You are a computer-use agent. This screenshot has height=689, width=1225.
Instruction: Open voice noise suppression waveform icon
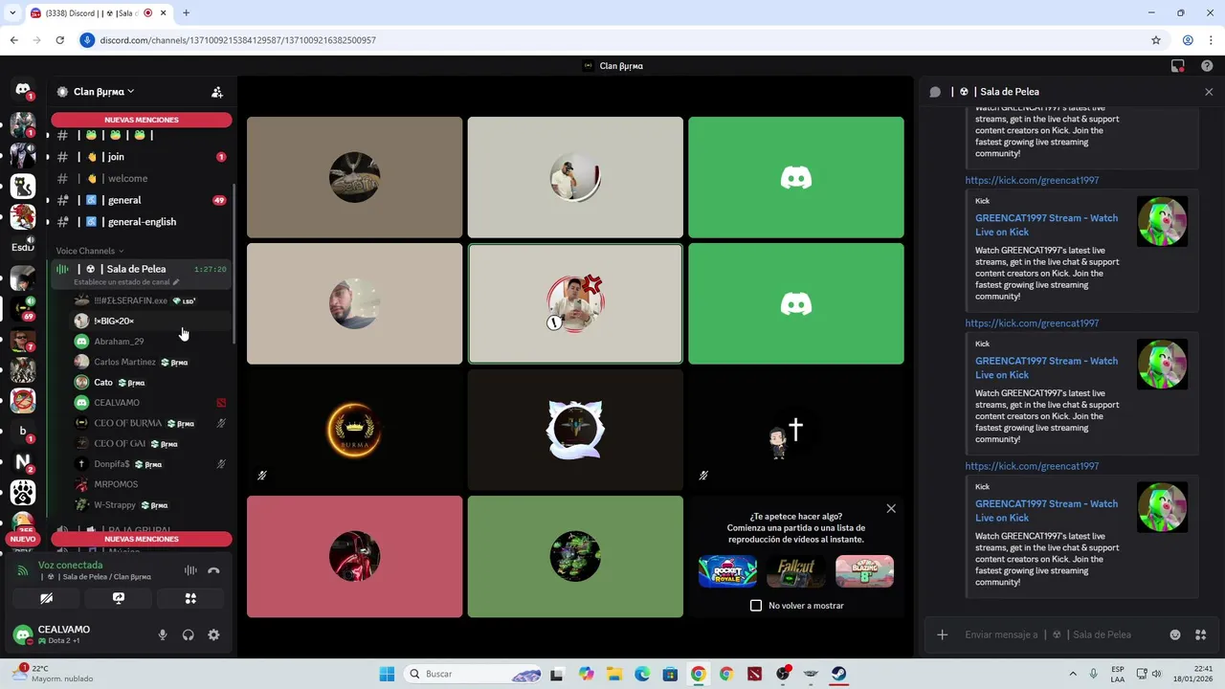tap(190, 570)
